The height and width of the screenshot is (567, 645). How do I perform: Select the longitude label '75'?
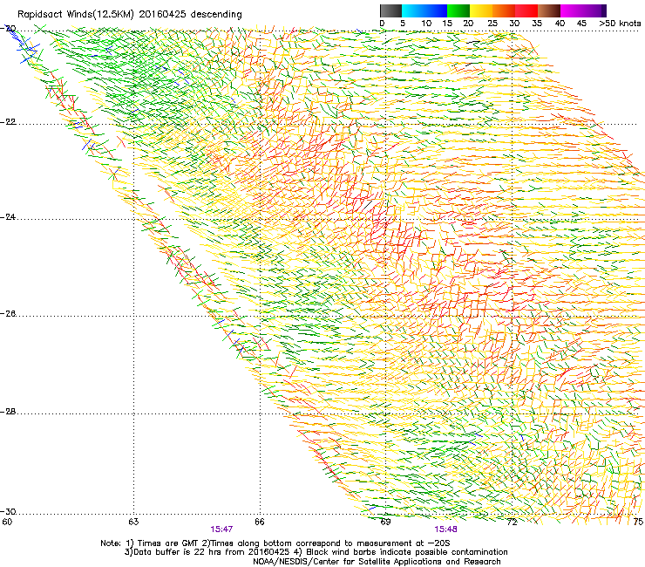coord(638,522)
